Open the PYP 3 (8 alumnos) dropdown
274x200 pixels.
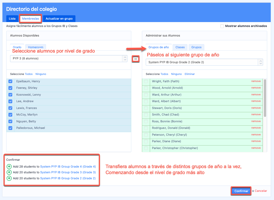69,59
